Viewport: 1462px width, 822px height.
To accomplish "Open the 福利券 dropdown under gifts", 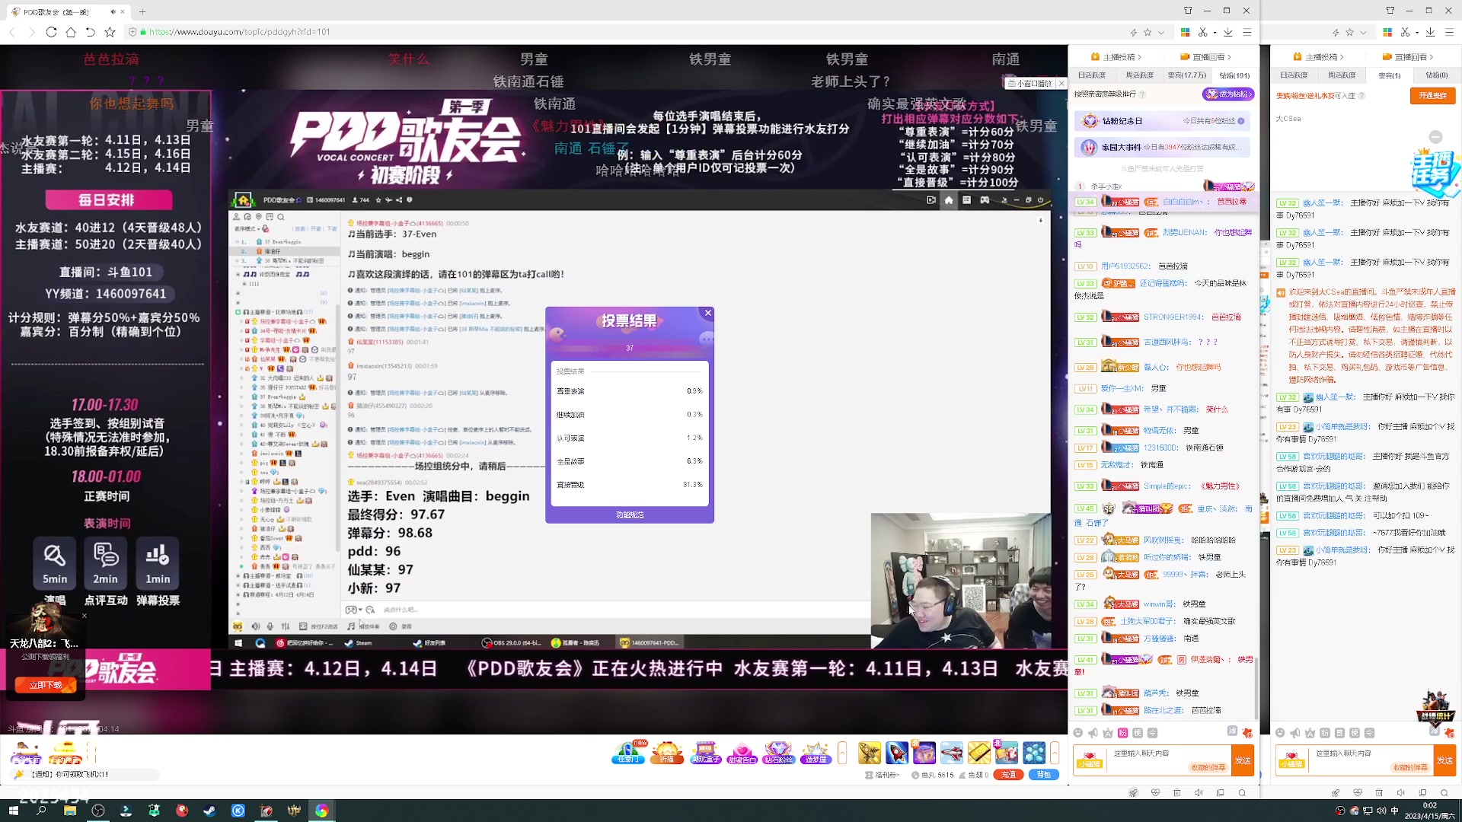I will pos(883,775).
